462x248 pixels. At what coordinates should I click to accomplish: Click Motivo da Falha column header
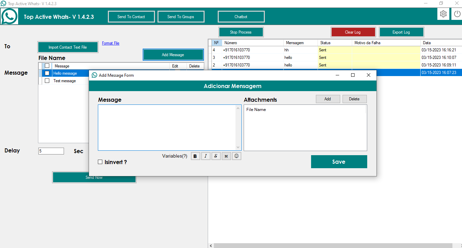[386, 43]
